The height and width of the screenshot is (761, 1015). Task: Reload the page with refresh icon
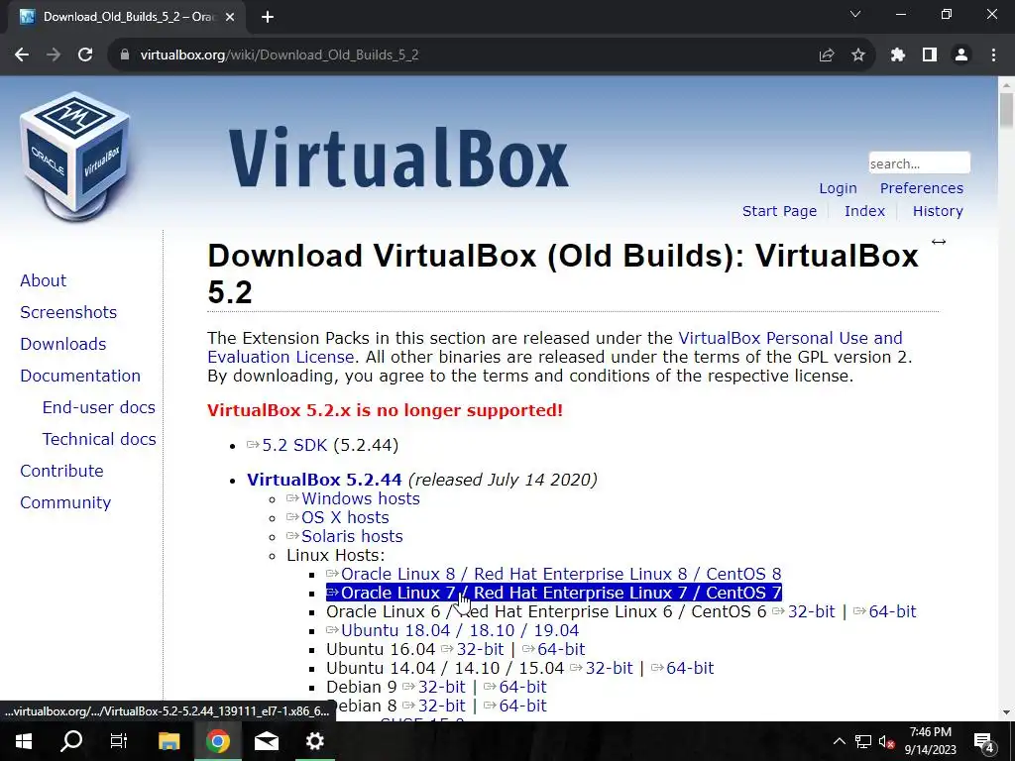pos(85,55)
